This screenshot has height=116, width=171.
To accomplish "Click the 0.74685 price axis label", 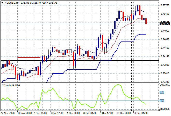I will (x=165, y=39).
